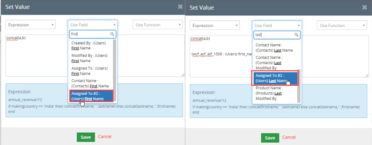
Task: Click 'concat(a,b)' text in right text area
Action: tap(200, 38)
